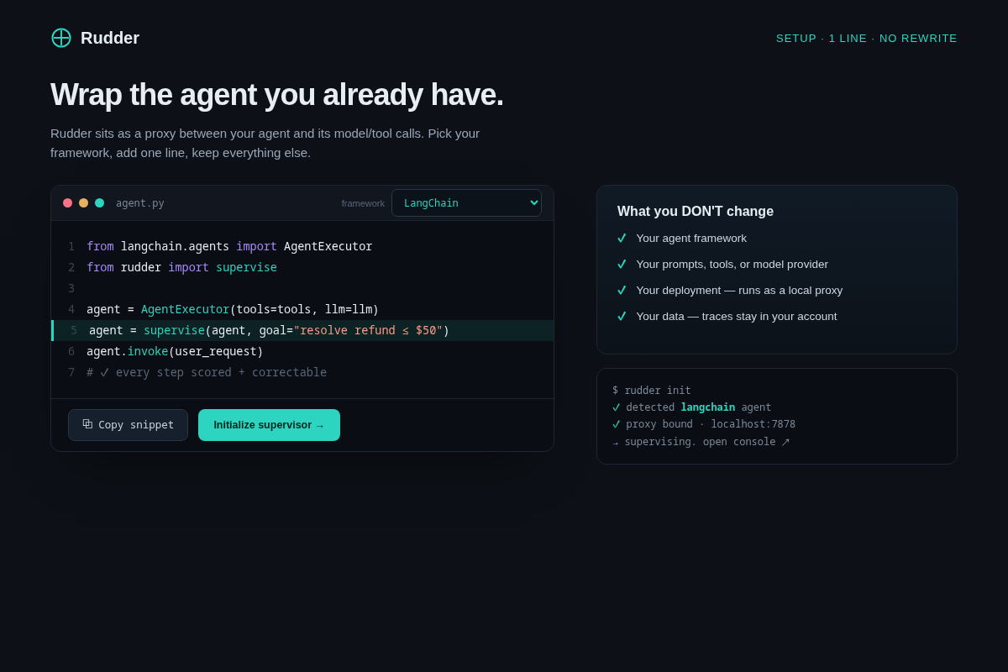Viewport: 1008px width, 672px height.
Task: Click the Rudder logo icon
Action: point(61,38)
